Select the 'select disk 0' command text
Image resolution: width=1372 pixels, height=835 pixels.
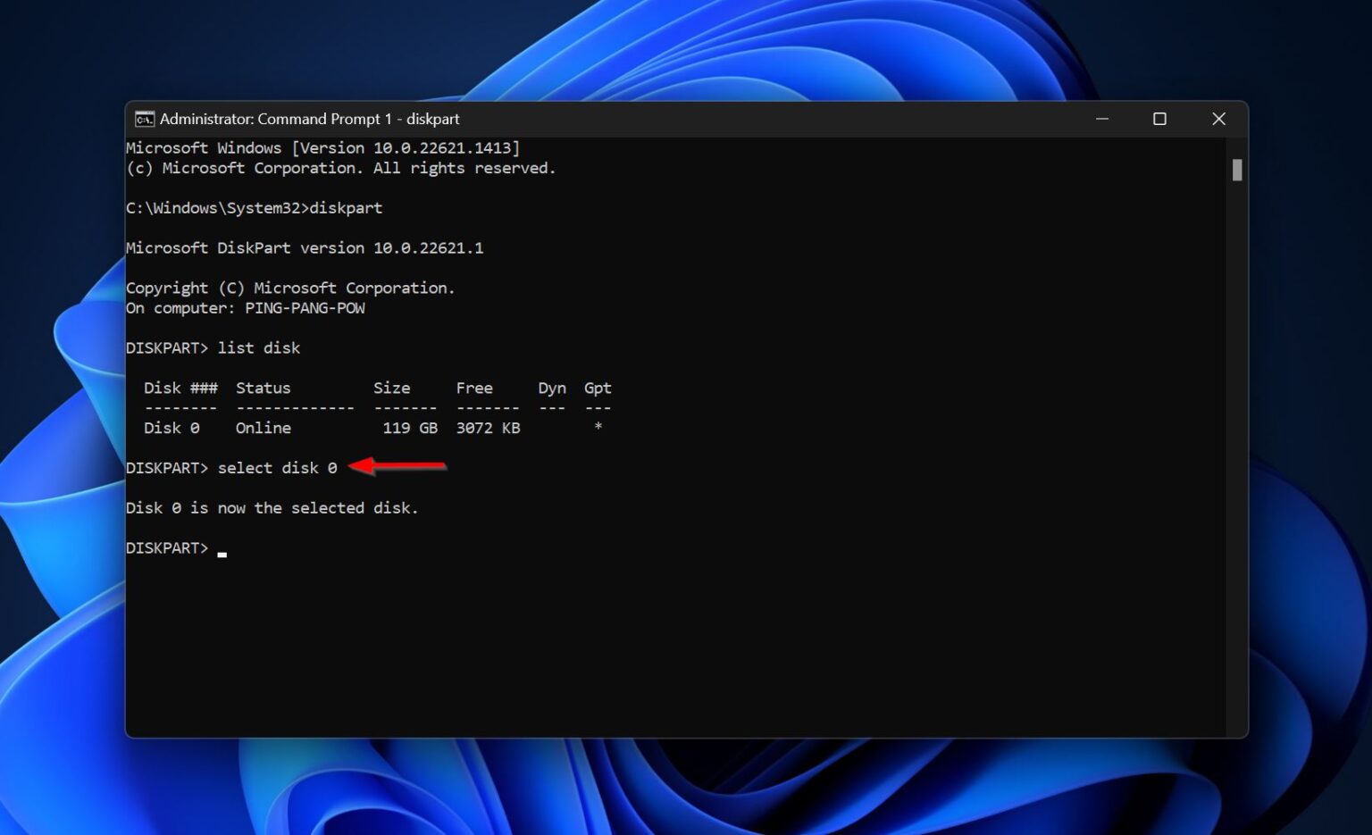click(x=278, y=467)
